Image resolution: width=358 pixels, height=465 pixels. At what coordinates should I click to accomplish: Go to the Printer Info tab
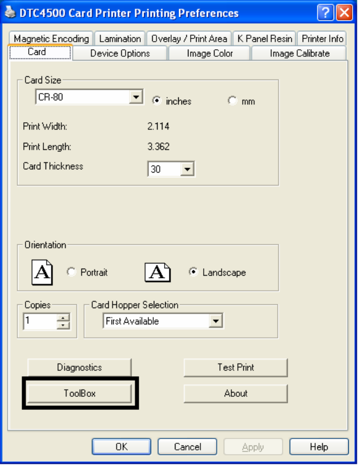[322, 38]
